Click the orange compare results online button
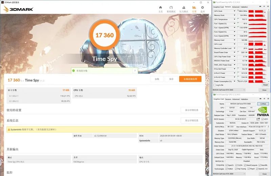Image resolution: width=271 pixels, height=176 pixels. [190, 79]
